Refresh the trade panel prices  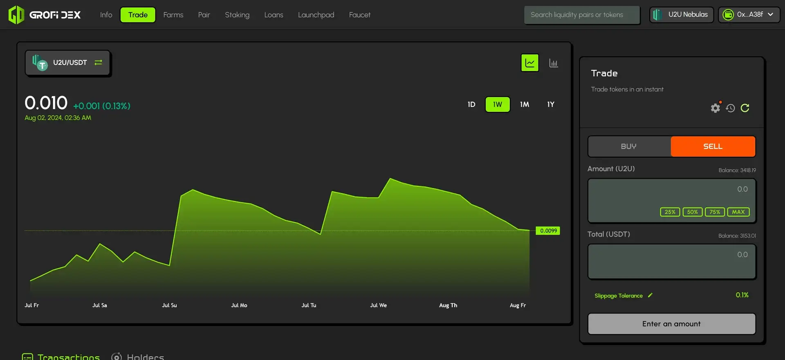pos(745,108)
